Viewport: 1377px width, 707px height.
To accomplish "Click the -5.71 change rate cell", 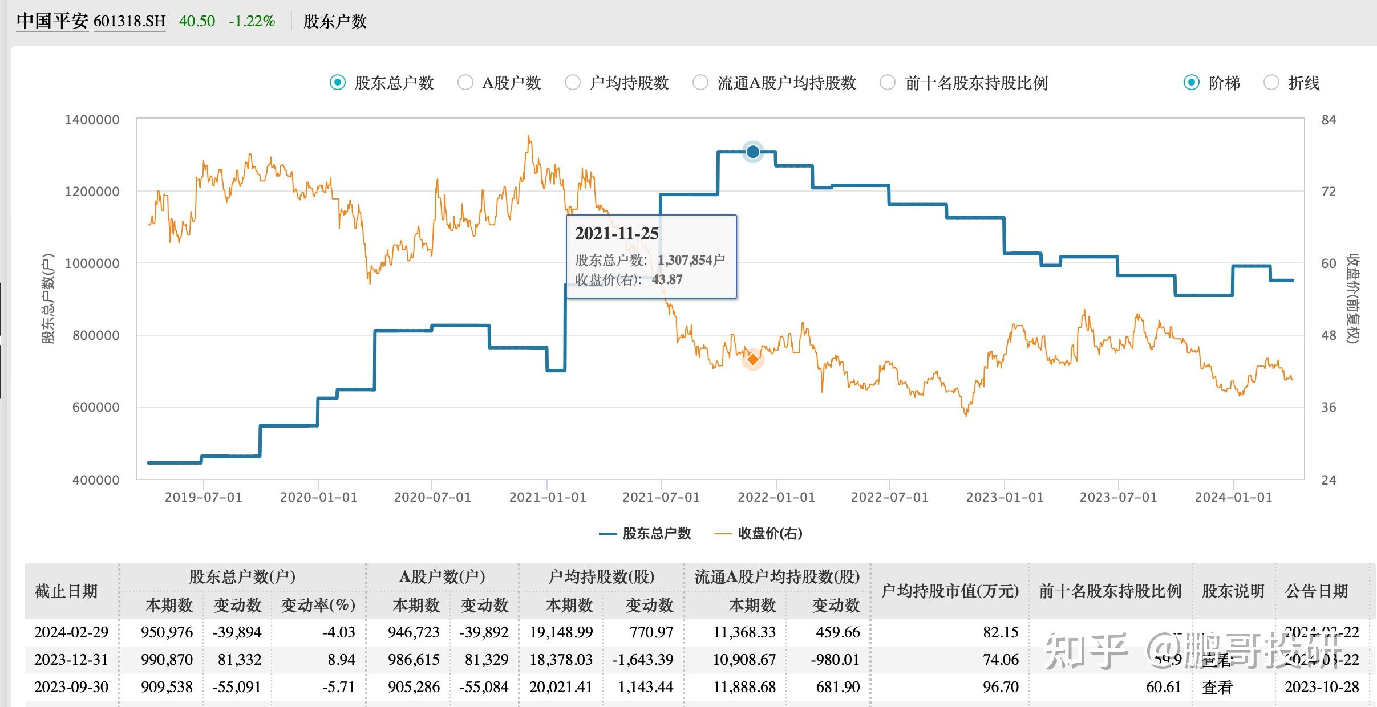I will tap(339, 687).
